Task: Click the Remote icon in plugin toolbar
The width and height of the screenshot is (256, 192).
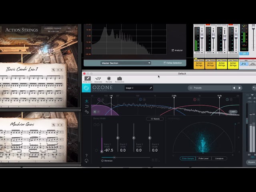Action: [x=109, y=79]
